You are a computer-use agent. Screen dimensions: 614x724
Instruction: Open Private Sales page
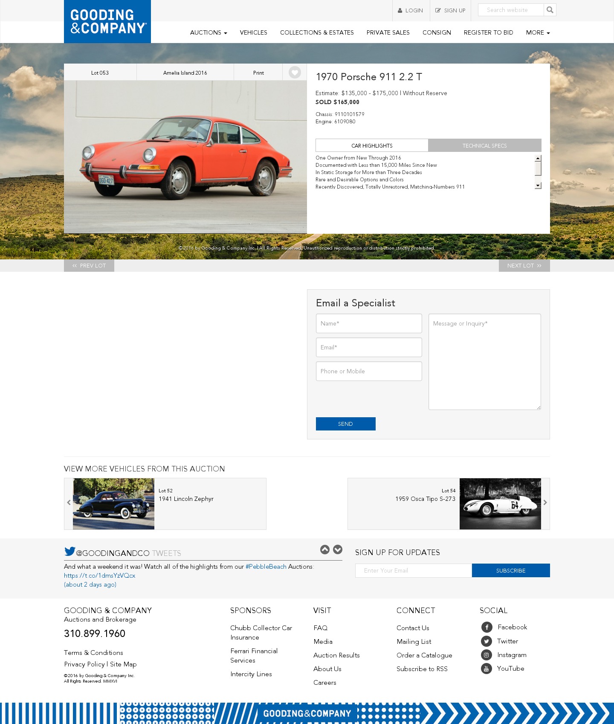388,32
